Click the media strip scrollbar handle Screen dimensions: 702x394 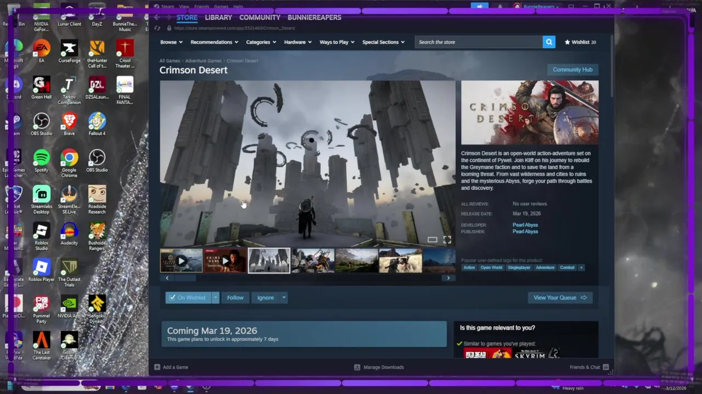coord(185,278)
